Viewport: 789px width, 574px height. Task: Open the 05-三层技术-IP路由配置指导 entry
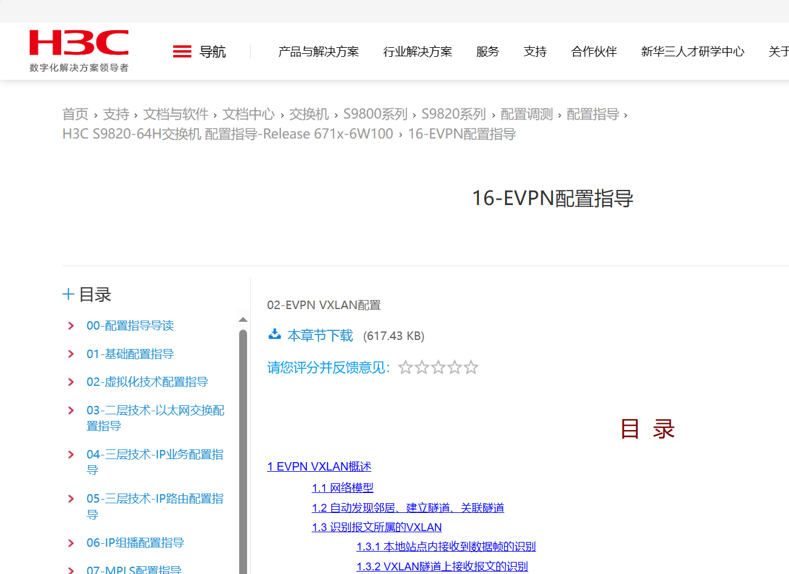tap(155, 506)
